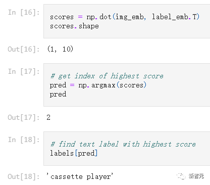Viewport: 210px width, 185px height.
Task: Click the In [16] prompt label
Action: (24, 12)
